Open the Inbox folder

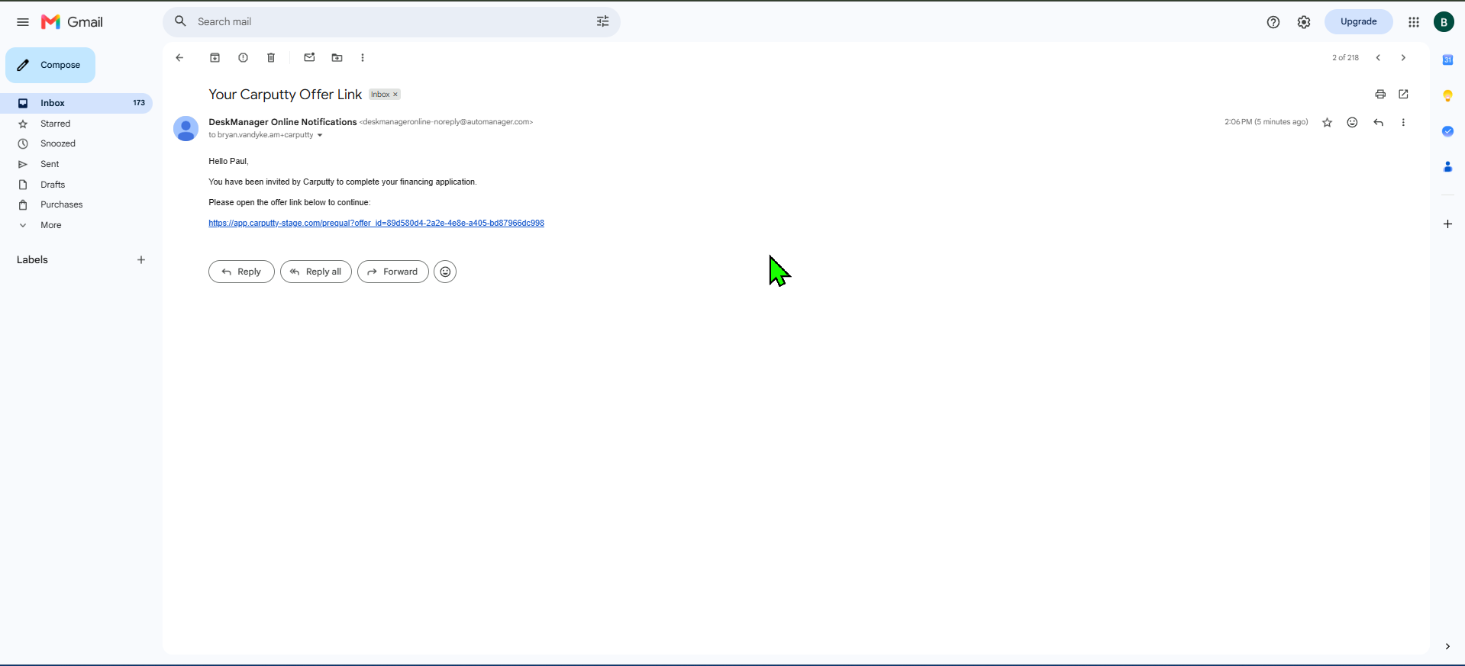(x=76, y=103)
